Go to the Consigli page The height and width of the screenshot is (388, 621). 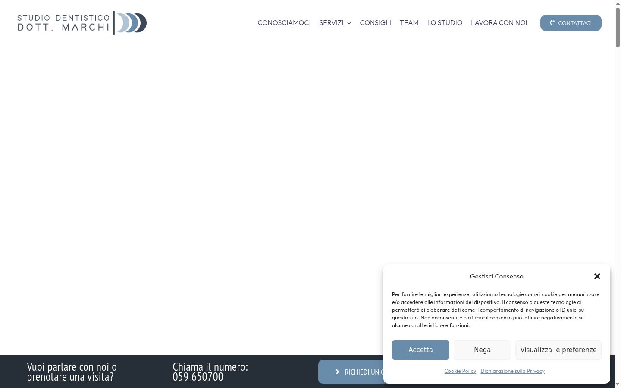point(376,23)
